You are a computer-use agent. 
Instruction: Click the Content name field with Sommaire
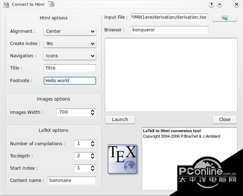[x=71, y=181]
